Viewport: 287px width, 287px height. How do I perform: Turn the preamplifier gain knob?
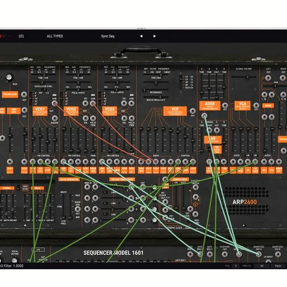click(x=9, y=77)
